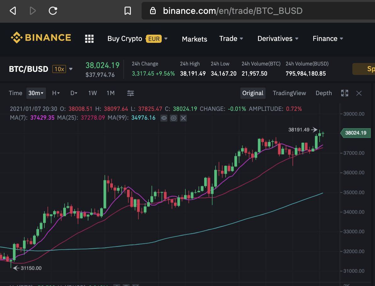Click the 24h High value 38,191.49
375x286 pixels.
click(x=193, y=73)
